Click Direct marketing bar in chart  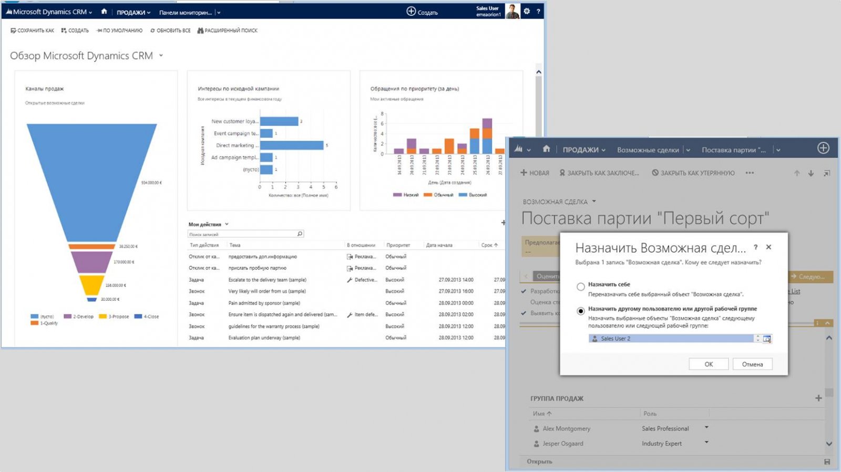[292, 145]
